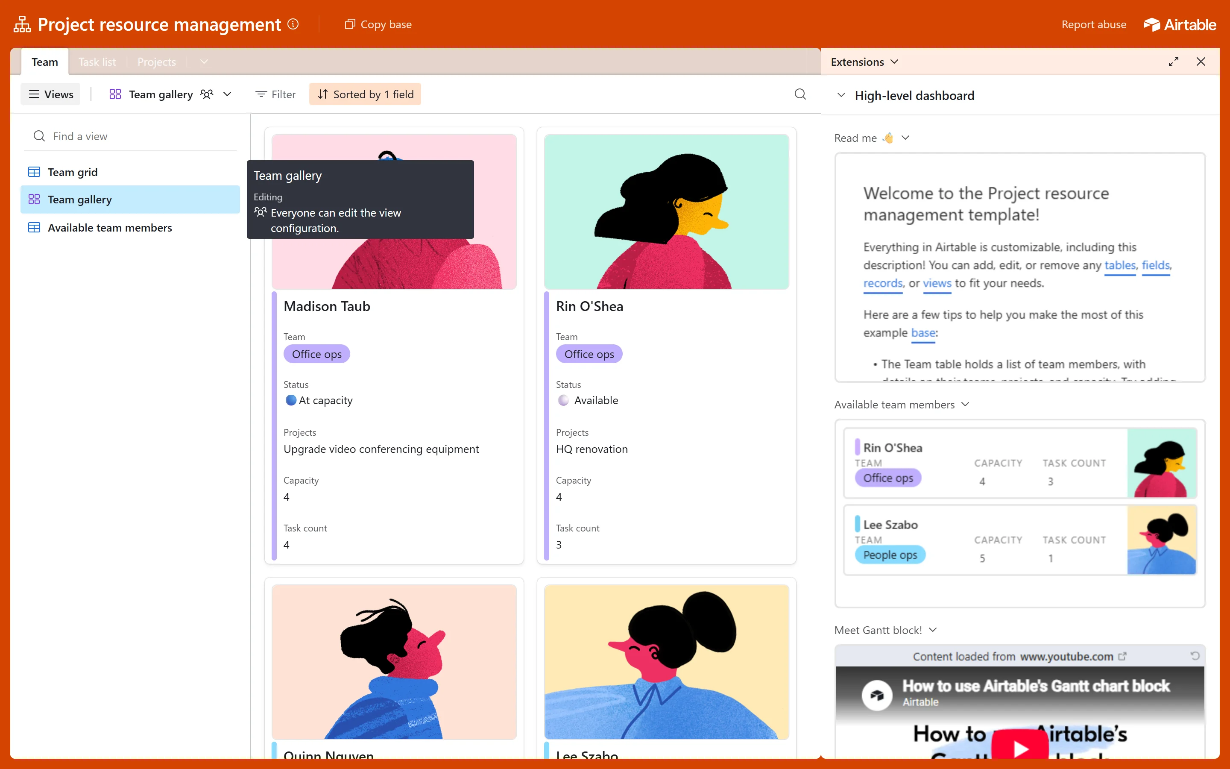Click the search magnifier icon in toolbar
1230x769 pixels.
[x=800, y=94]
